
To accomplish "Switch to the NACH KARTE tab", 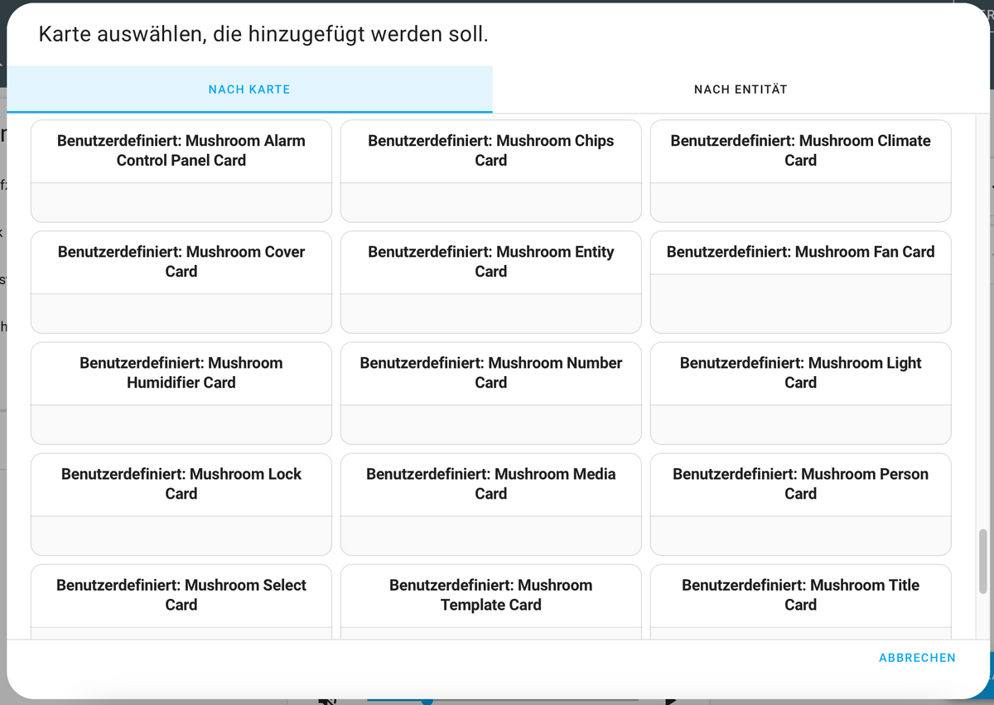I will 249,89.
